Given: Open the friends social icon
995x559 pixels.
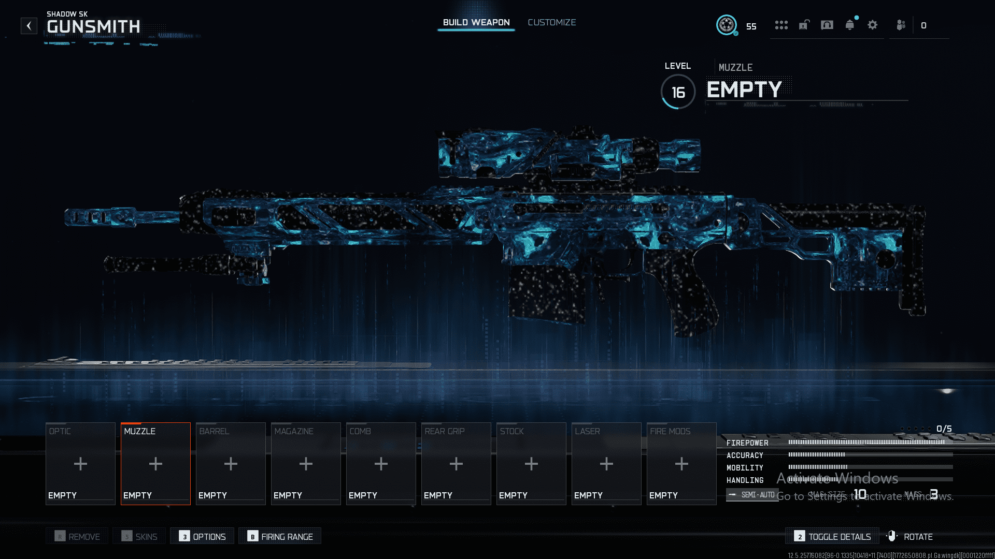Looking at the screenshot, I should pos(901,25).
